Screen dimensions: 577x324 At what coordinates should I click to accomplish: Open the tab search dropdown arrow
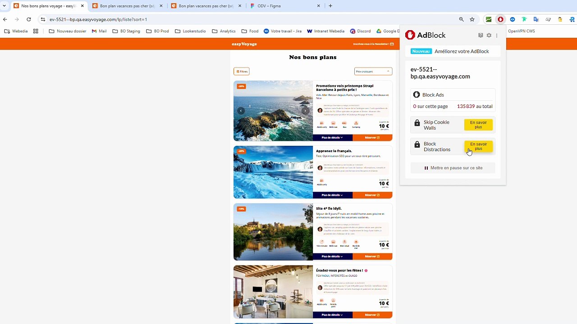[4, 6]
